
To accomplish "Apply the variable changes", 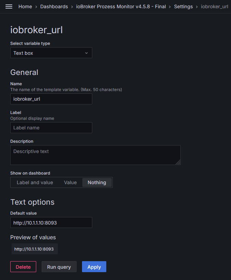I will 94,267.
